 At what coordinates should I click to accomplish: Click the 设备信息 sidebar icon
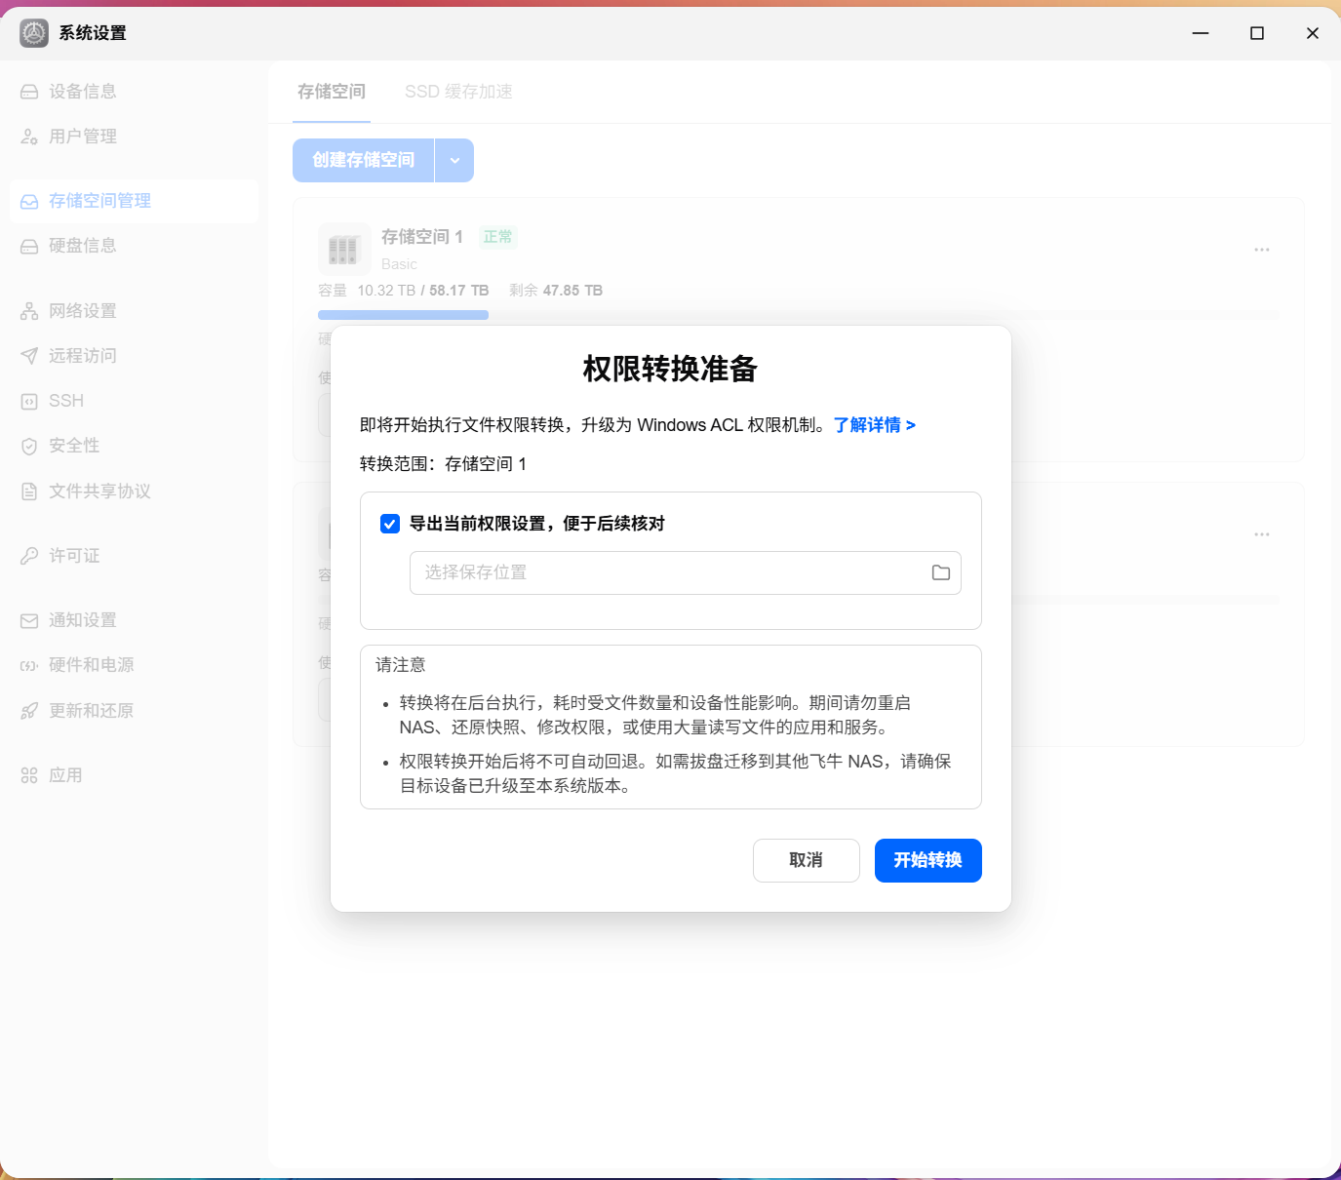29,92
